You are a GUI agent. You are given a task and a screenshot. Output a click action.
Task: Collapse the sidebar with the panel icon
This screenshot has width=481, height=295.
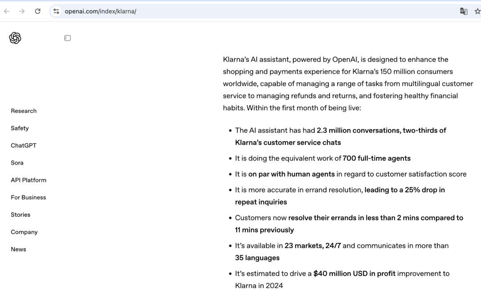click(68, 38)
